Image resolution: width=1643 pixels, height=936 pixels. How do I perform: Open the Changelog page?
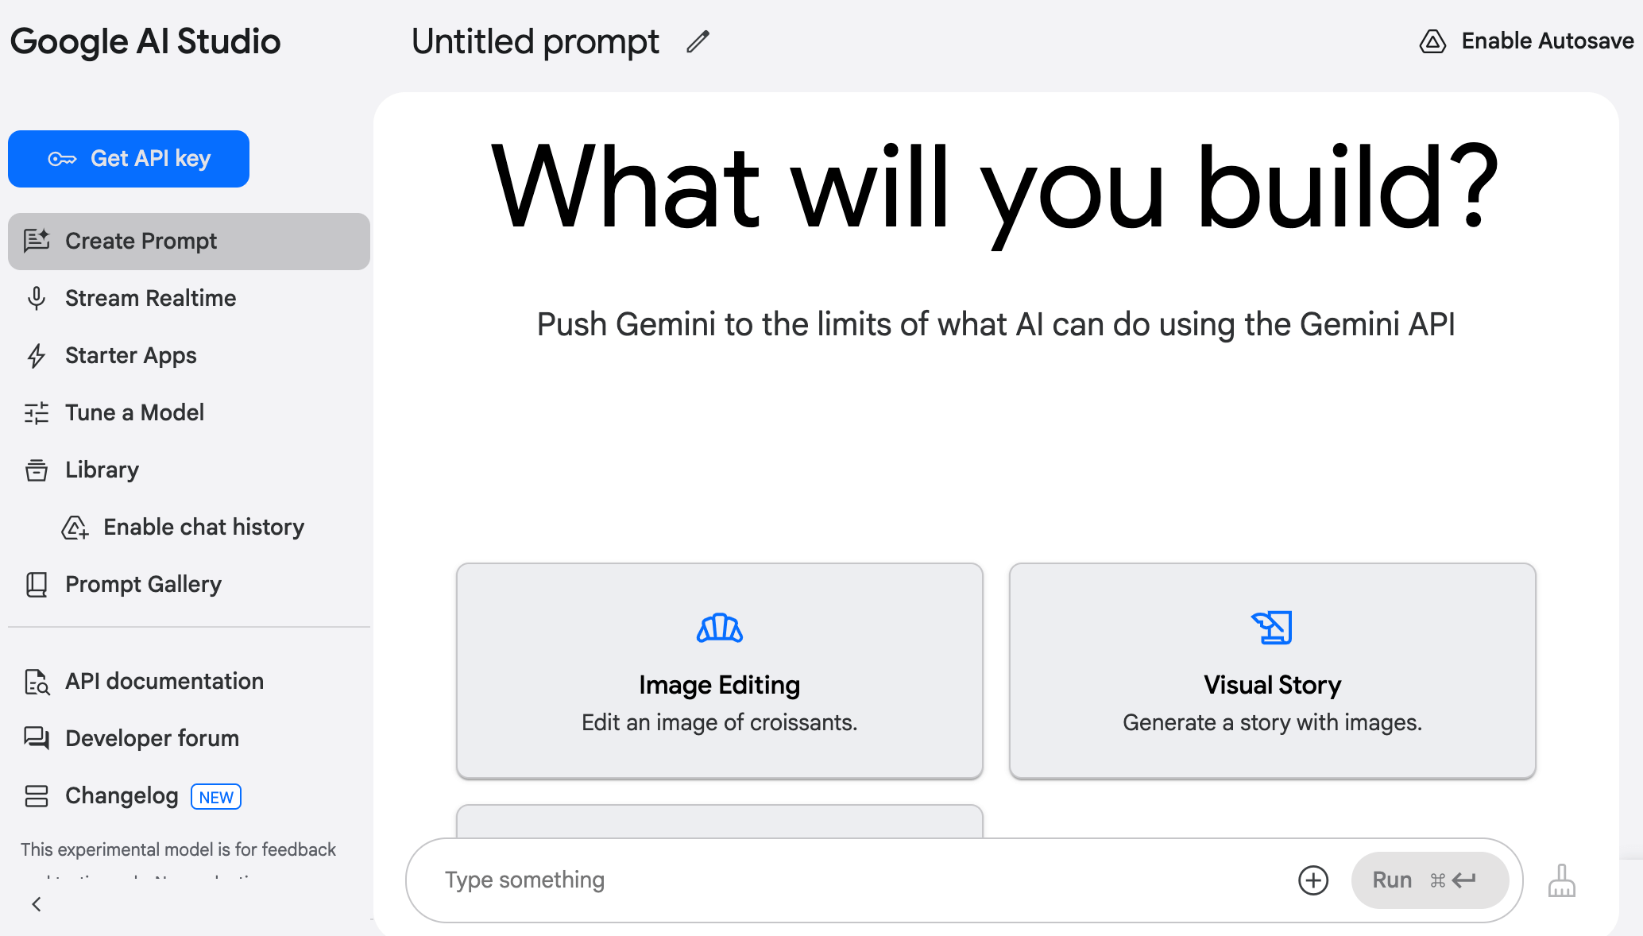(122, 796)
